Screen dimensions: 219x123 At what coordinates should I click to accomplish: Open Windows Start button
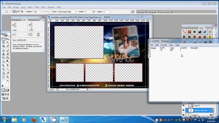click(4, 120)
